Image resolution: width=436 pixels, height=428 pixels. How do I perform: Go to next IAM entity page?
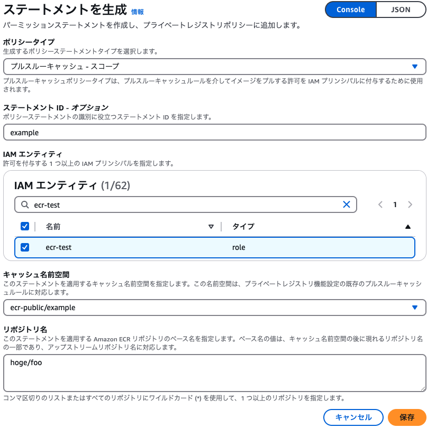pos(411,204)
